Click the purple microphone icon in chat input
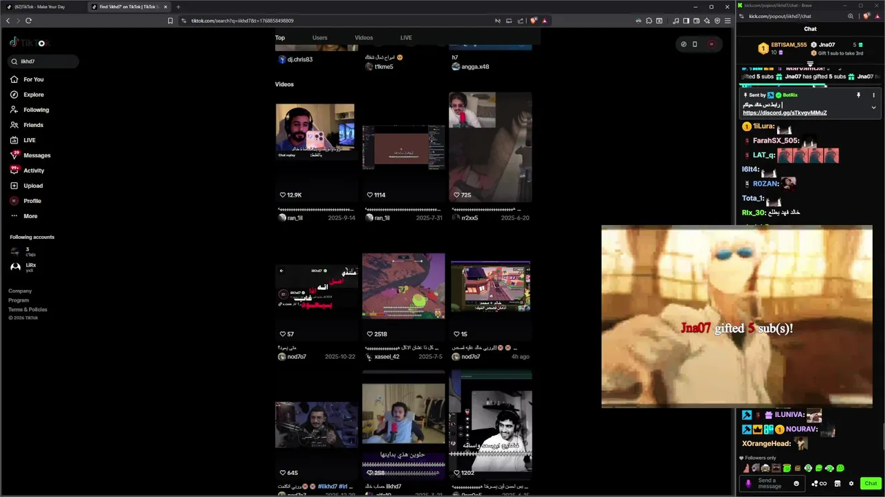 pyautogui.click(x=748, y=483)
